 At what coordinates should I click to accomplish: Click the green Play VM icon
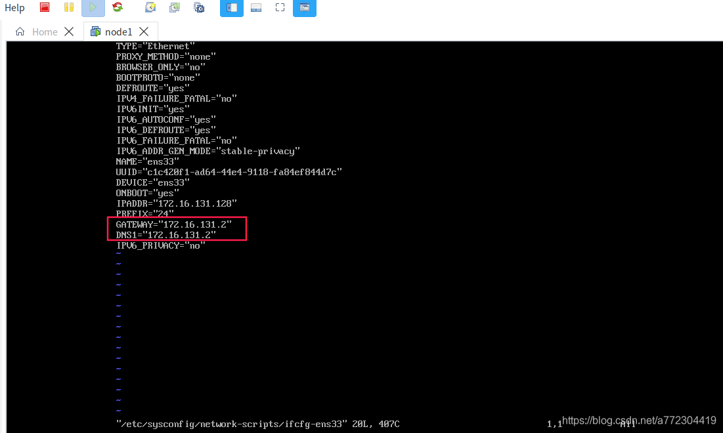point(93,7)
